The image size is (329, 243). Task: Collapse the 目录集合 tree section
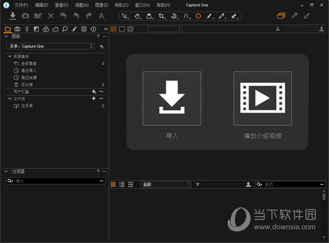[x=10, y=56]
